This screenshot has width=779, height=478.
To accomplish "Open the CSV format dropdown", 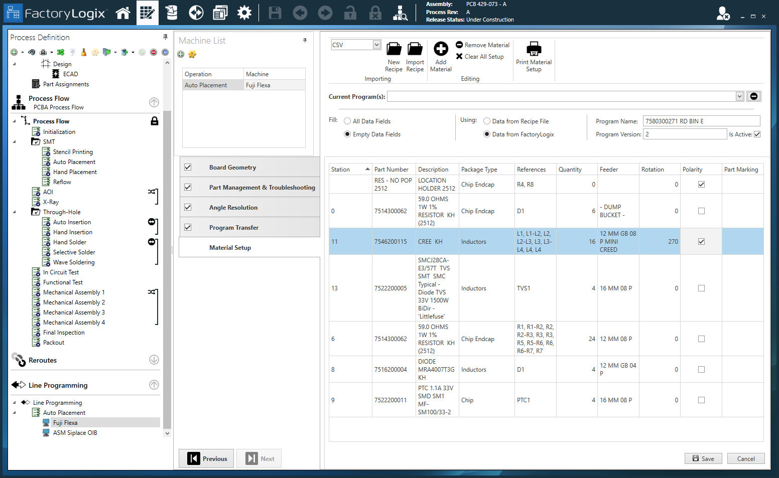I will (376, 45).
